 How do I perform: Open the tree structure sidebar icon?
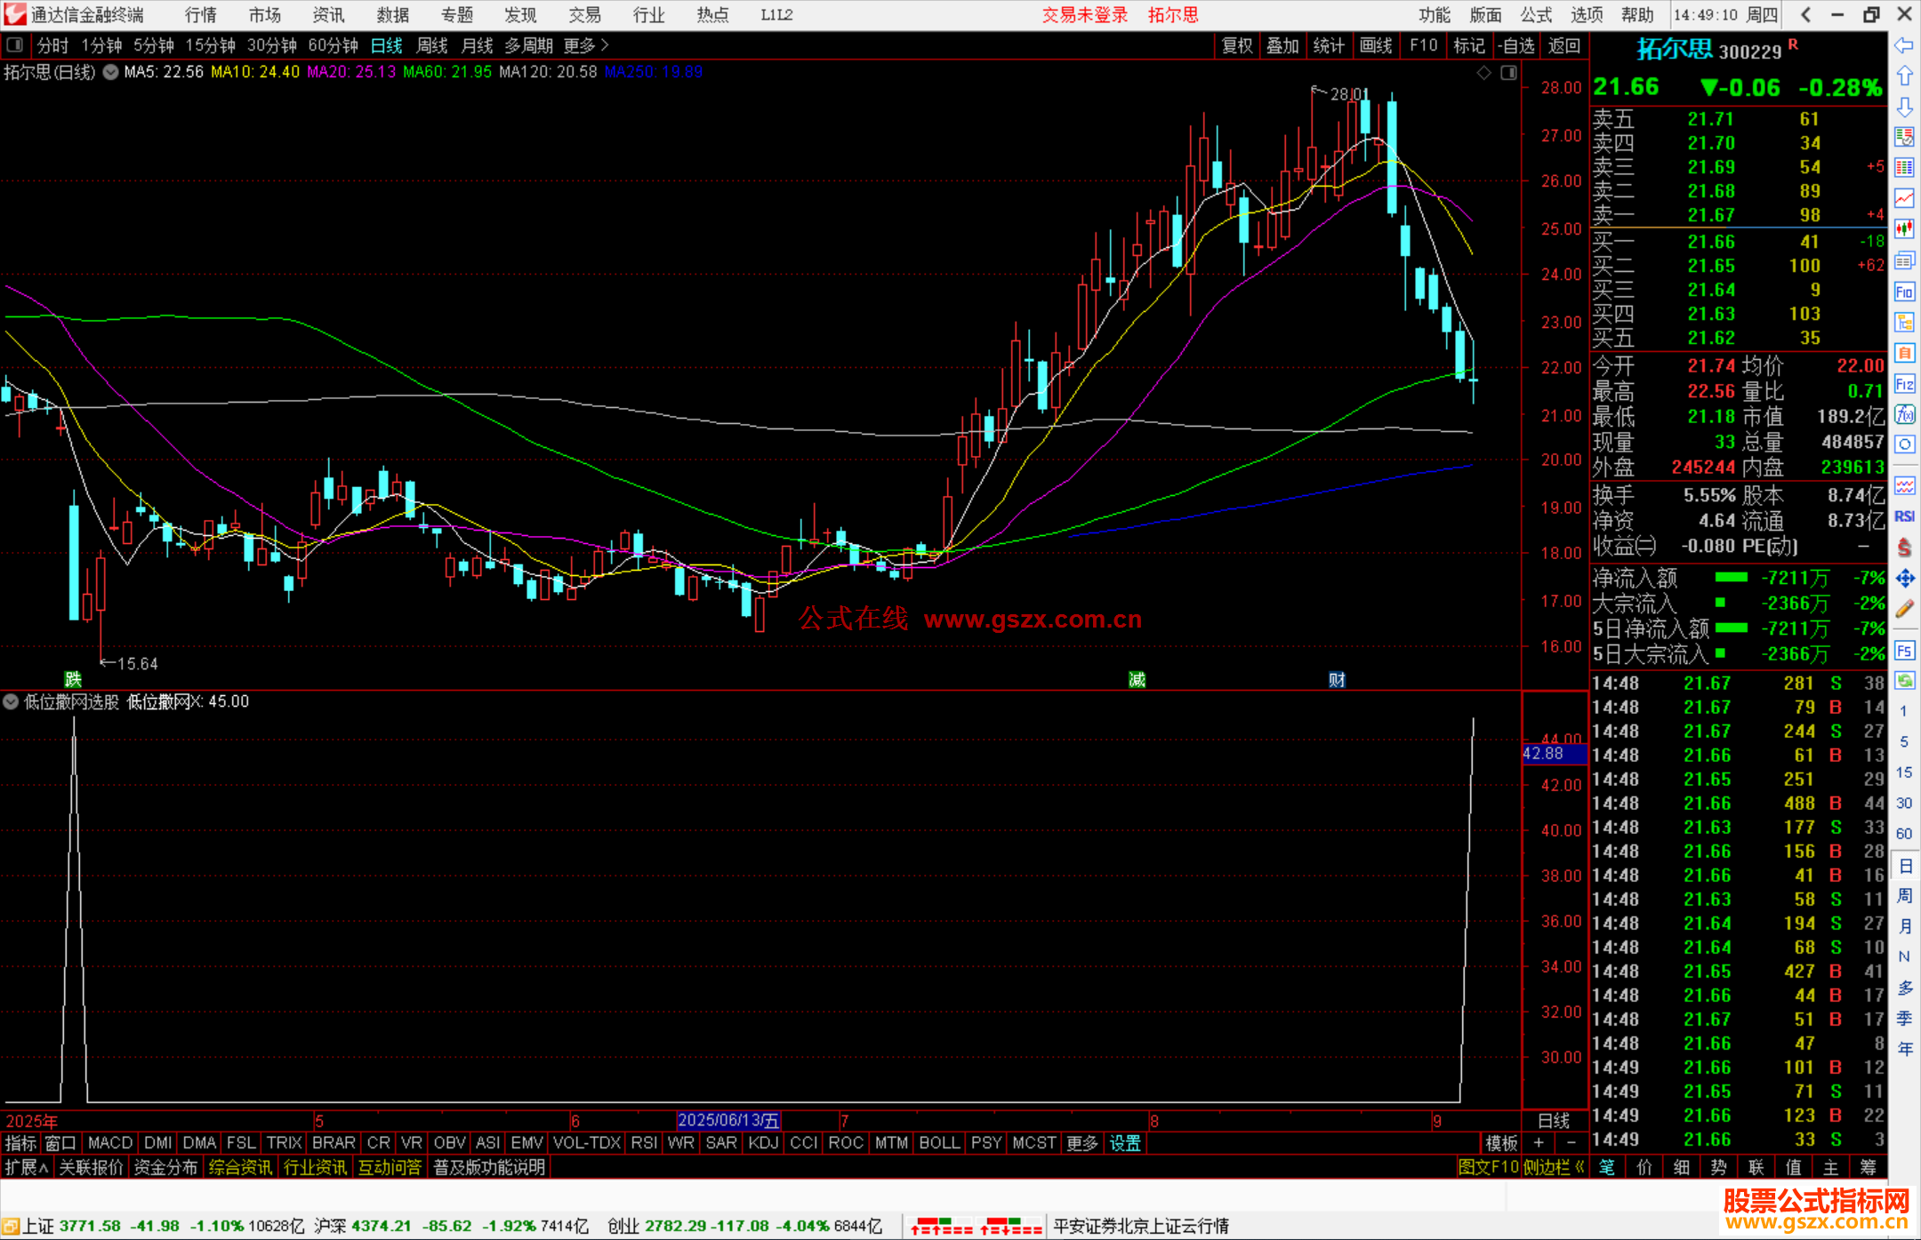1904,322
